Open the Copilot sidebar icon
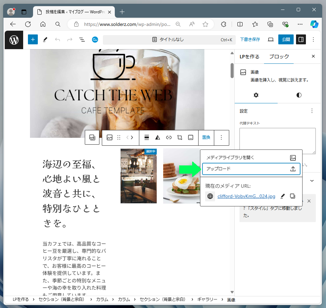The image size is (326, 308). [314, 24]
